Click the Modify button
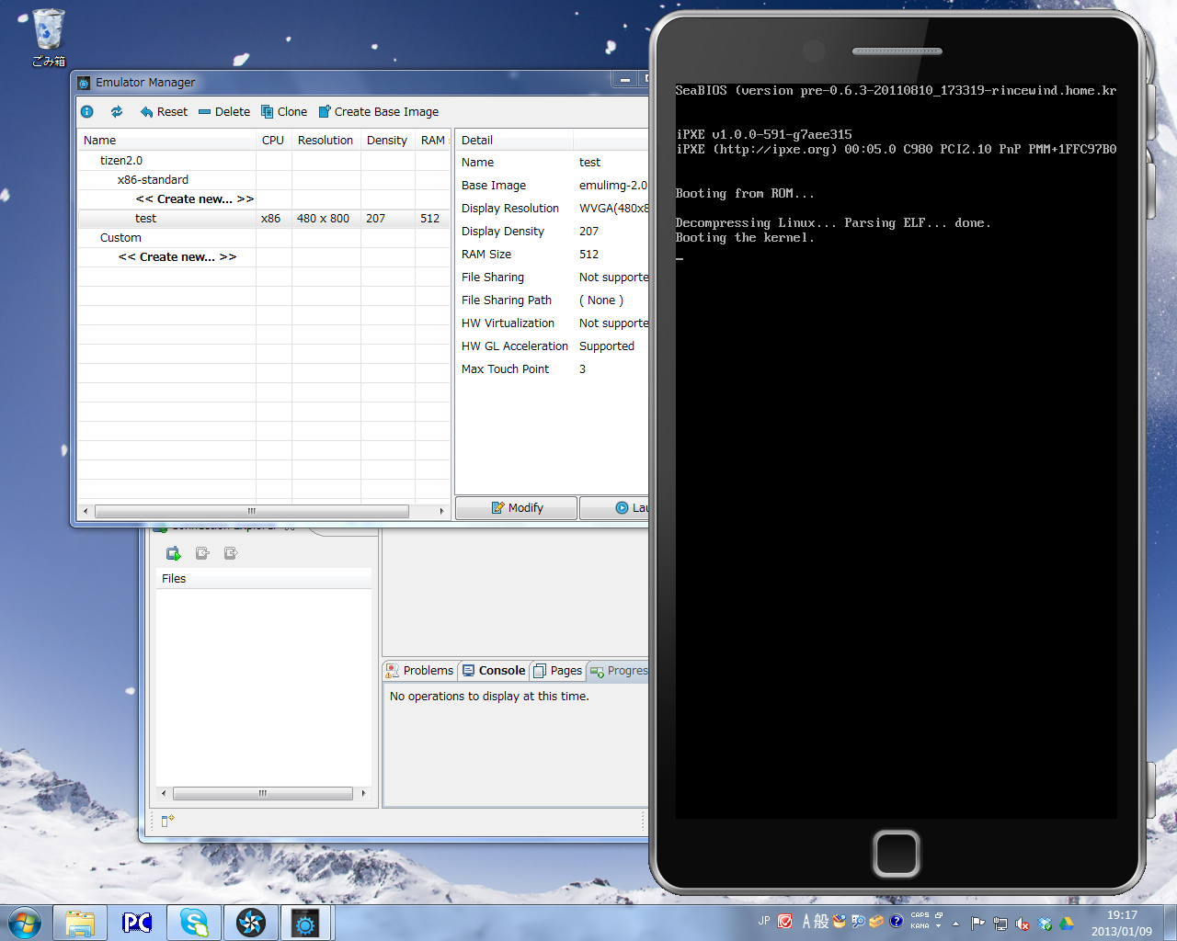The image size is (1177, 941). pos(517,508)
